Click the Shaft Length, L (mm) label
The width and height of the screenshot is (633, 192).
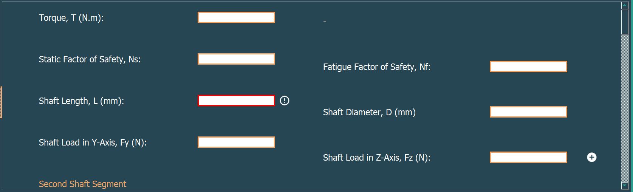tap(81, 101)
